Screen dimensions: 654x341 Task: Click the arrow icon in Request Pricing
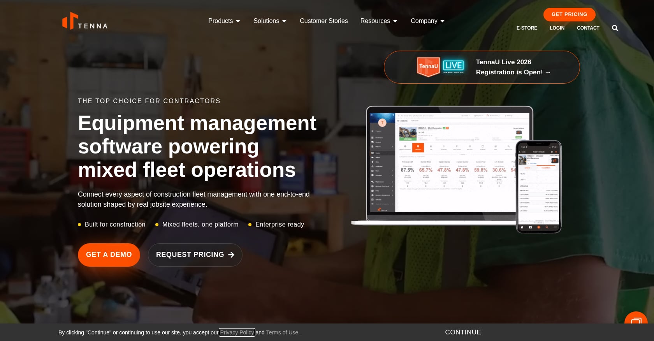tap(231, 255)
